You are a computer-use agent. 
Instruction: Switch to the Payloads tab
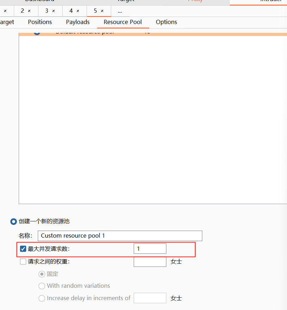point(78,22)
